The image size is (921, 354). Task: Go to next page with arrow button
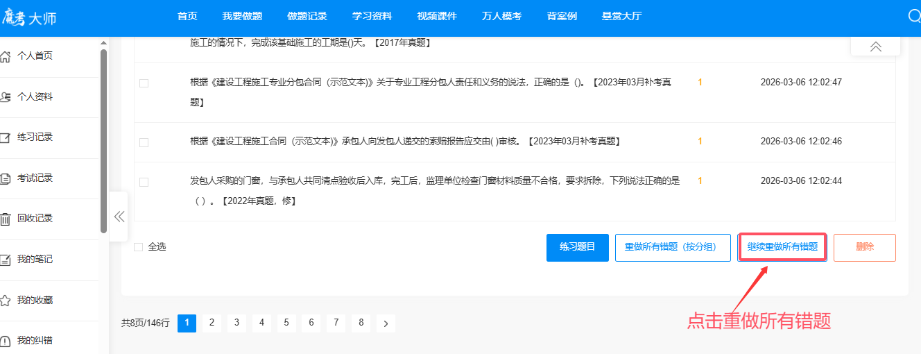click(386, 323)
